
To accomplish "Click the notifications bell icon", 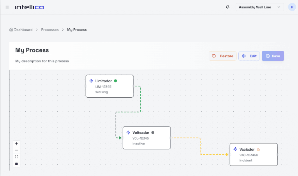I will pyautogui.click(x=227, y=7).
